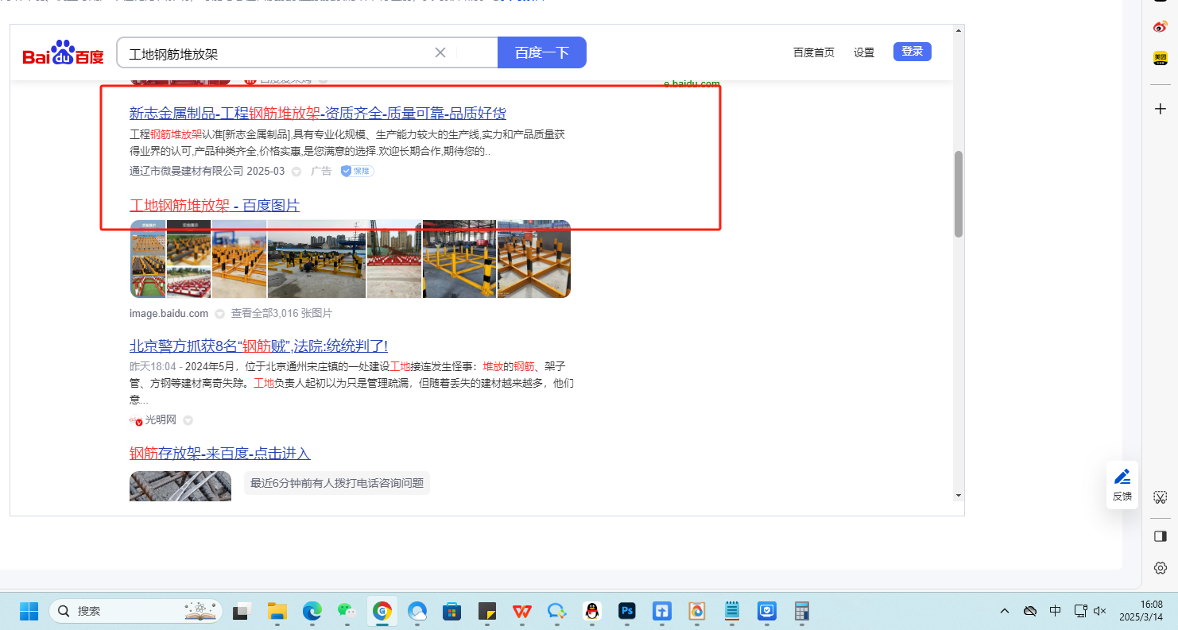Open the Weibo icon in the sidebar
Screen dimensions: 1178x630
(x=1161, y=26)
